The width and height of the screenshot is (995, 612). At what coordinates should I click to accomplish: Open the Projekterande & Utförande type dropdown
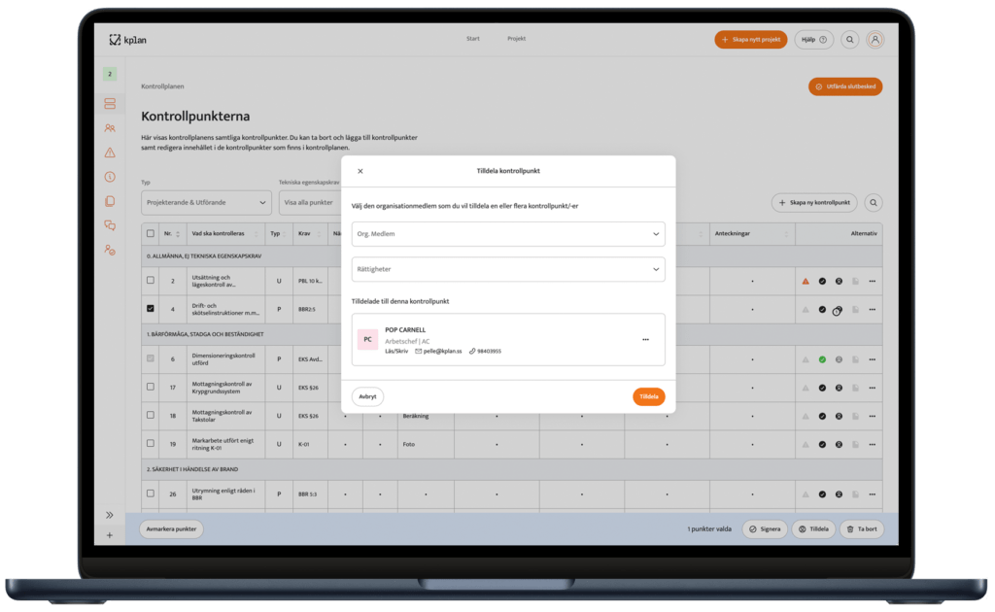click(x=206, y=203)
